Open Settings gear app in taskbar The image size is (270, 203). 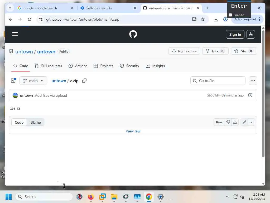161,197
